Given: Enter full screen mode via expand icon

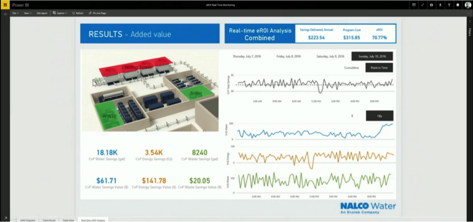Looking at the screenshot, I should tap(423, 5).
